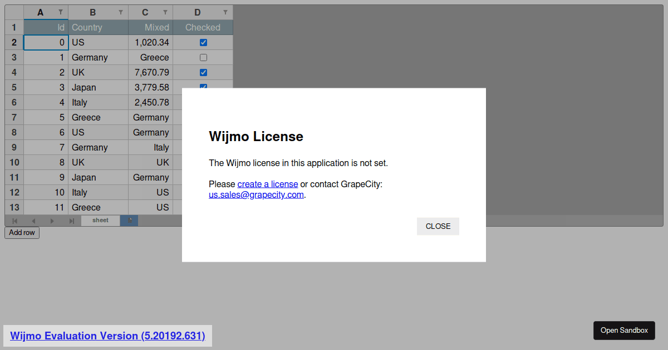Check the checkbox in the Germany row 3
The height and width of the screenshot is (350, 668).
pos(203,57)
